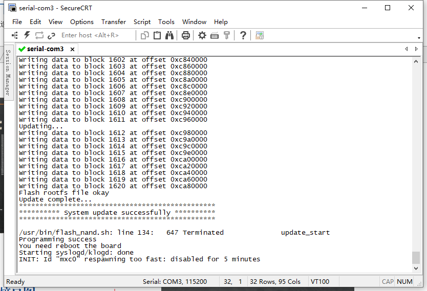Expand the toolbar overflow arrow

[x=419, y=38]
